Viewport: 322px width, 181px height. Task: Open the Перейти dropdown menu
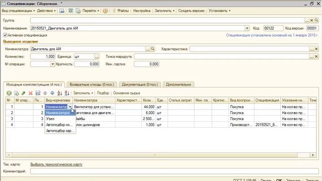click(x=91, y=11)
